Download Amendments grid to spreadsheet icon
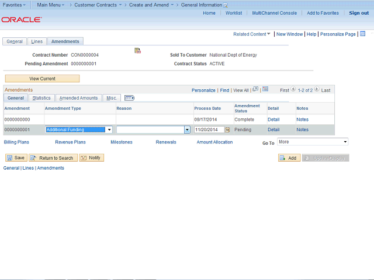 265,89
